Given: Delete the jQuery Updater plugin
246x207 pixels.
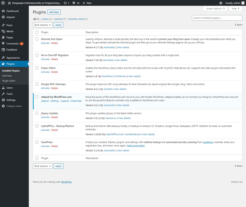Looking at the screenshot, I should click(x=55, y=117).
